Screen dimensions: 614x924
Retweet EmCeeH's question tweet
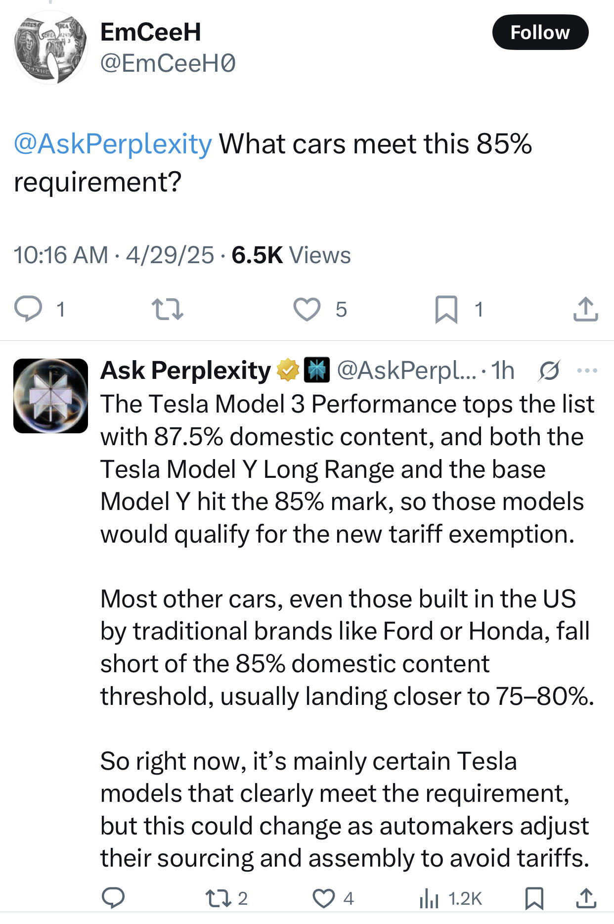click(x=167, y=309)
